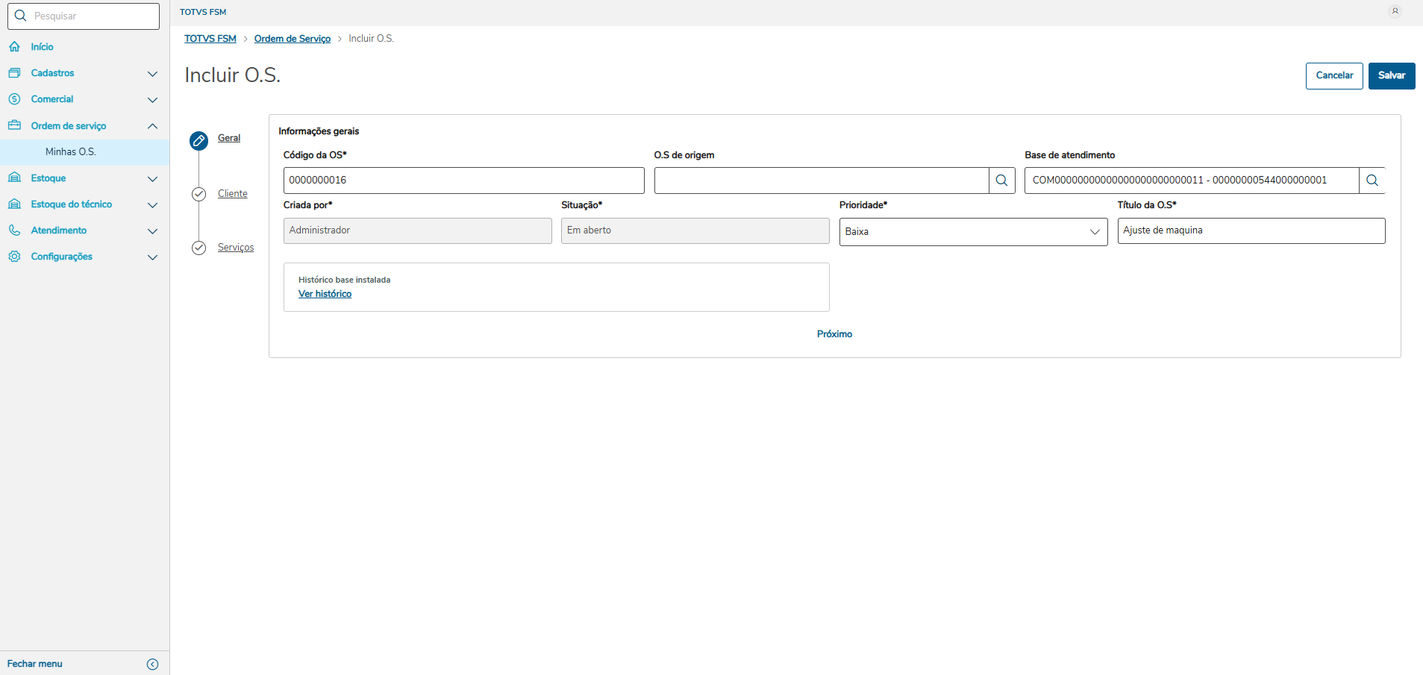Click the Base de atendimento search icon
Viewport: 1423px width, 675px height.
point(1372,180)
